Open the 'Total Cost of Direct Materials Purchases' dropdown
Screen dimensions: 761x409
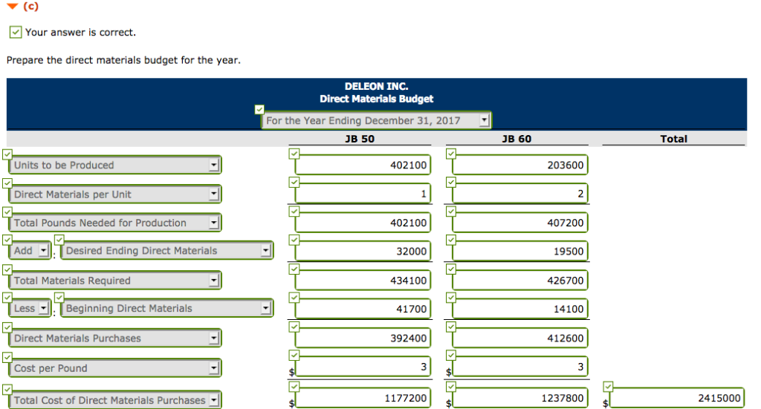[x=115, y=400]
